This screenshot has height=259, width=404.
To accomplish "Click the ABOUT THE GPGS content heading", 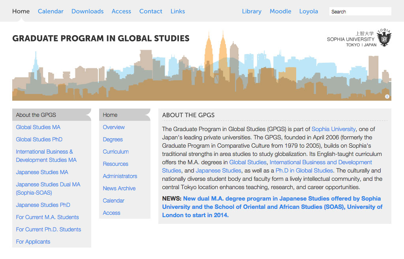I will (x=188, y=115).
